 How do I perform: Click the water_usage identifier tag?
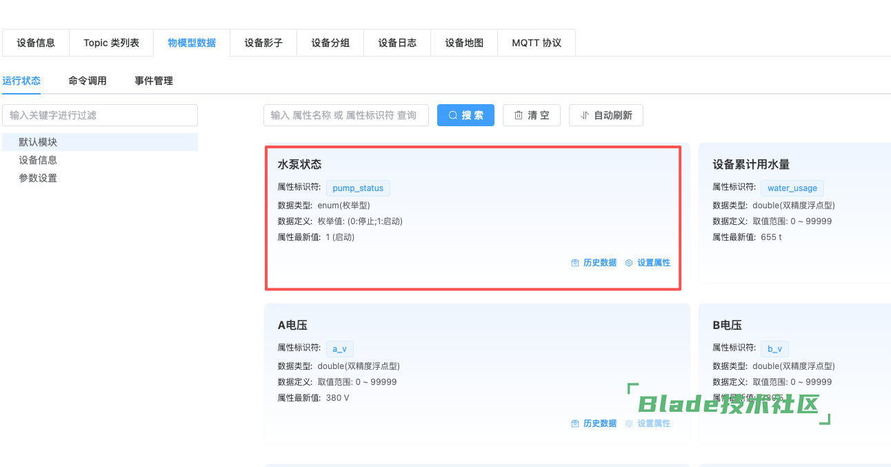(x=792, y=188)
